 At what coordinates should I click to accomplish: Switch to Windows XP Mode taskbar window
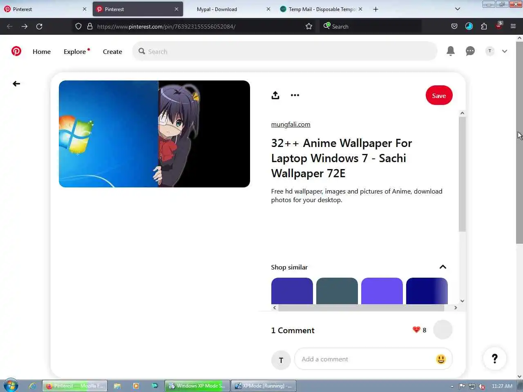(x=197, y=386)
